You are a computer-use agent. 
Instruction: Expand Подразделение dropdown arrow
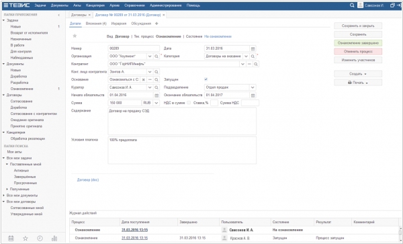pos(253,87)
